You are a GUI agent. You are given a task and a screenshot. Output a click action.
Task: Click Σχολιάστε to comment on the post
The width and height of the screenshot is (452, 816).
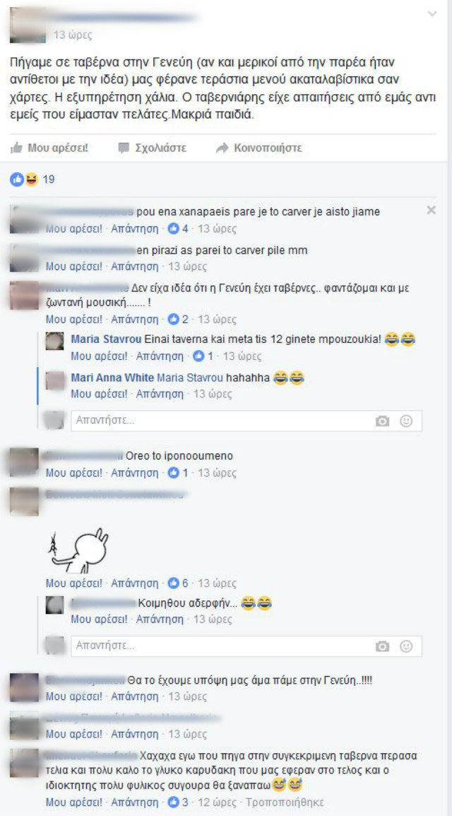153,148
